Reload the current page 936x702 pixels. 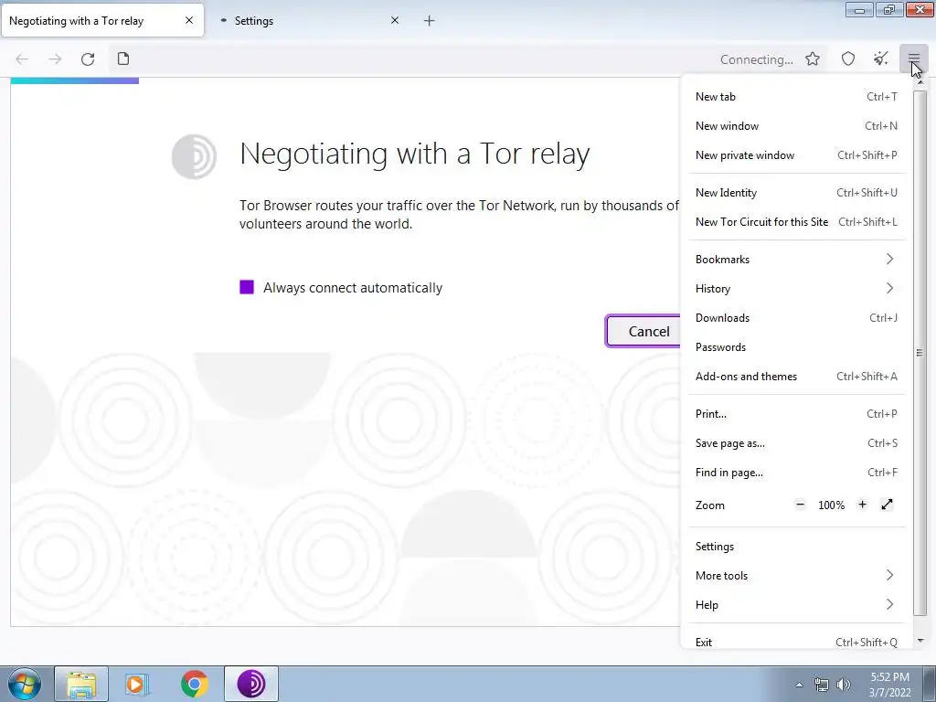coord(88,59)
